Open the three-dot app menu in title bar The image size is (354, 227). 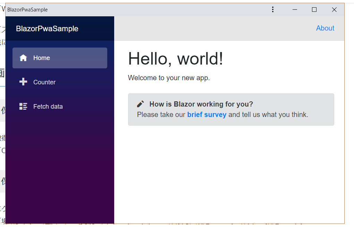273,9
